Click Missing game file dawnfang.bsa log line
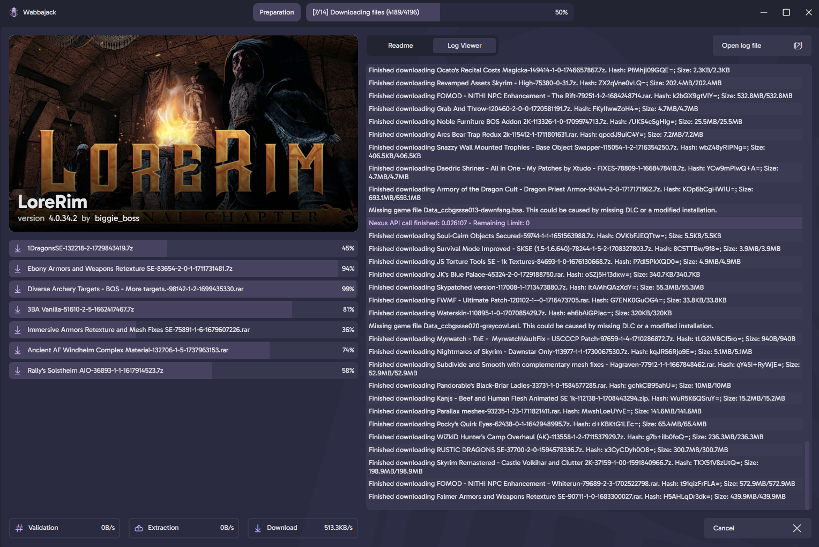The height and width of the screenshot is (547, 819). click(584, 210)
